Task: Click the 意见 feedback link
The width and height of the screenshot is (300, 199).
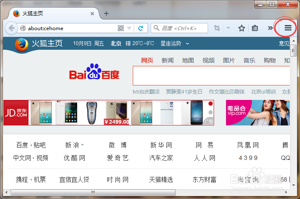Action: pos(284,43)
